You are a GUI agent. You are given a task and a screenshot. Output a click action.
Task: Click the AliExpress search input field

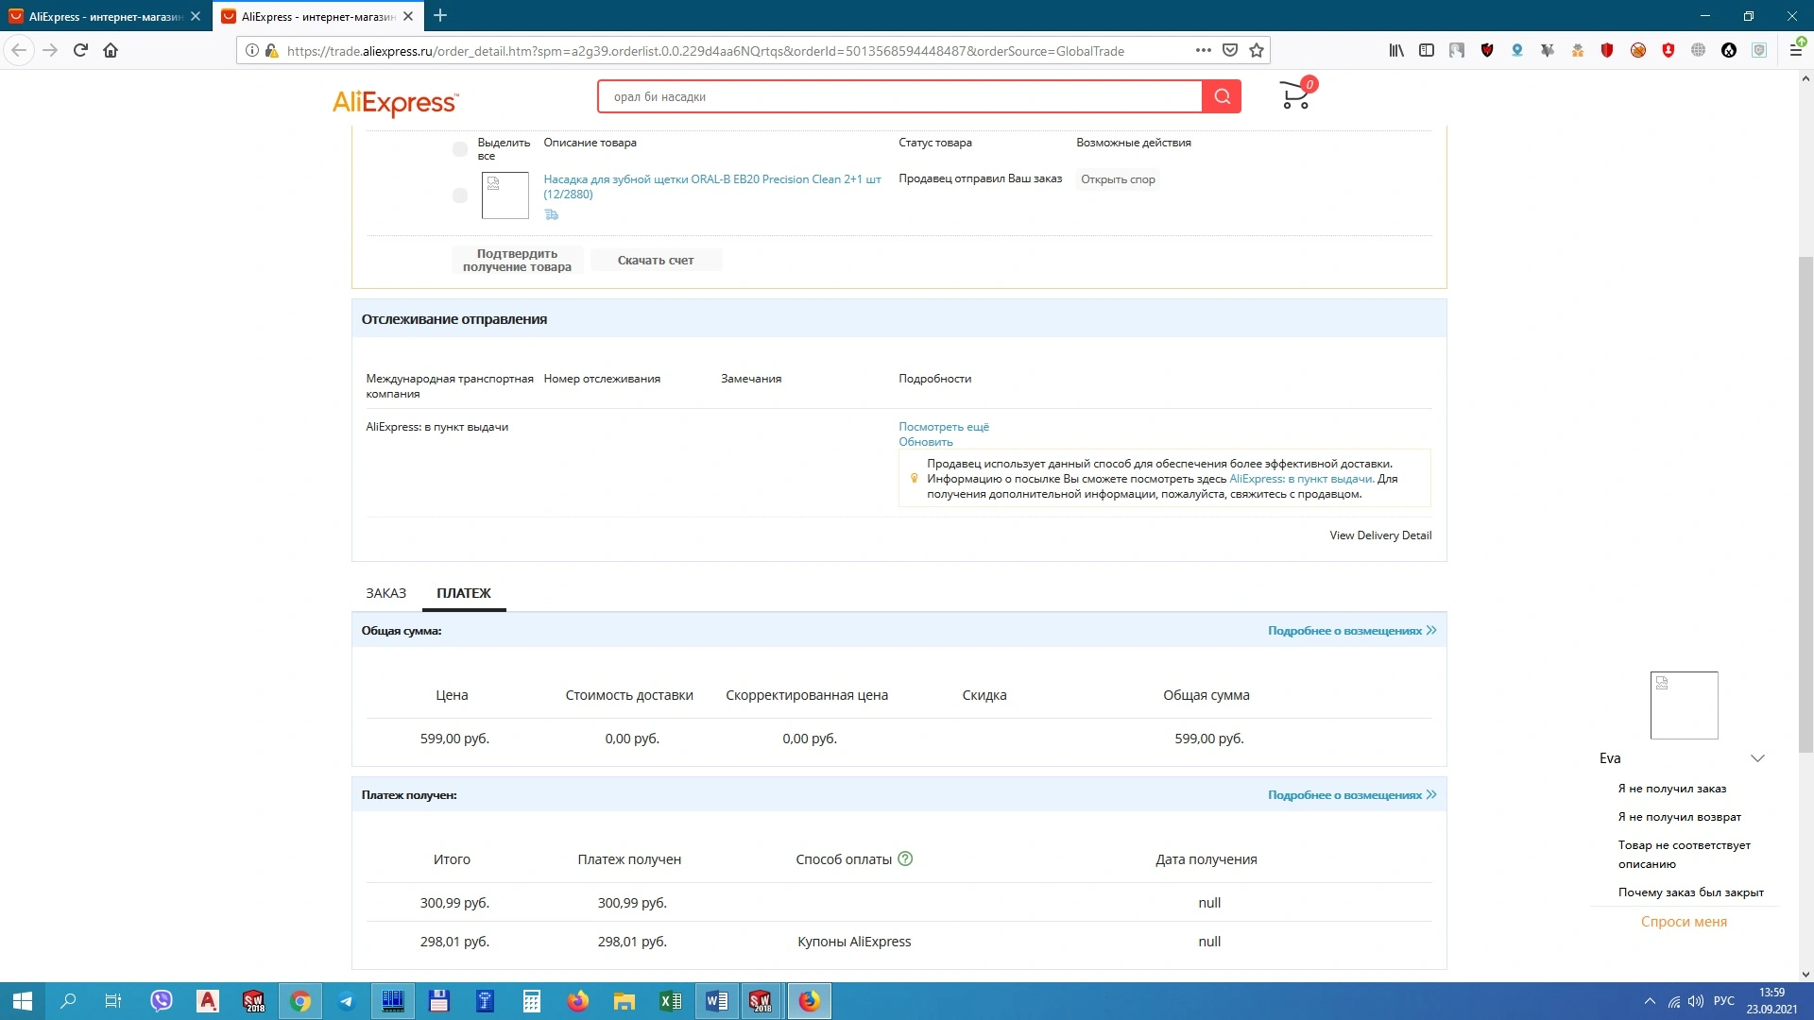(x=900, y=96)
